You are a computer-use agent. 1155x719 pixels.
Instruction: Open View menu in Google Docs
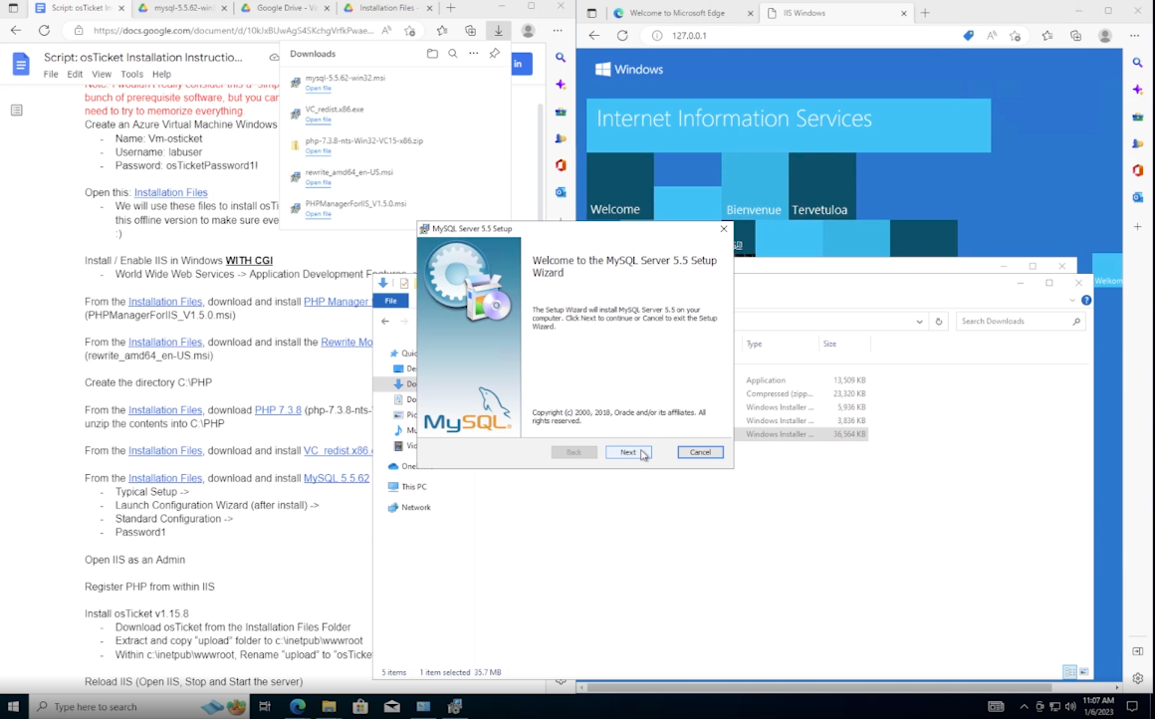point(102,75)
